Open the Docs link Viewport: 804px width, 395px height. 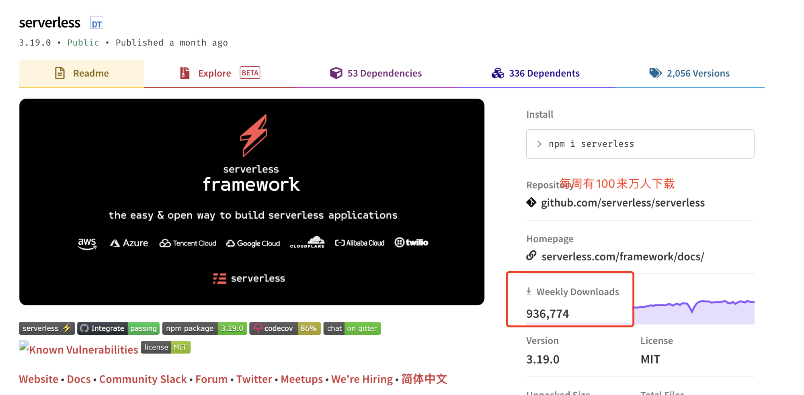pos(79,379)
